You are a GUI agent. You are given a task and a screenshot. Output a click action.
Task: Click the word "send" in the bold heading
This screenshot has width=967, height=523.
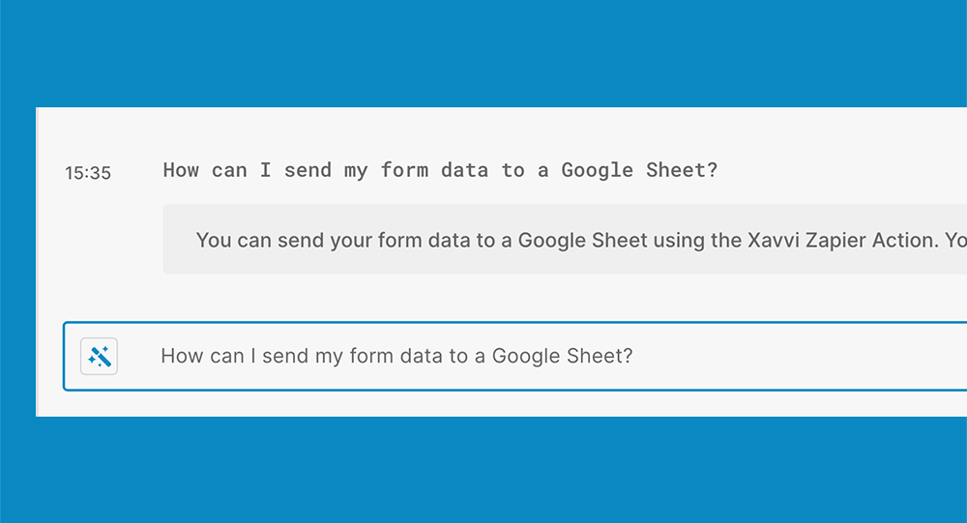[308, 170]
